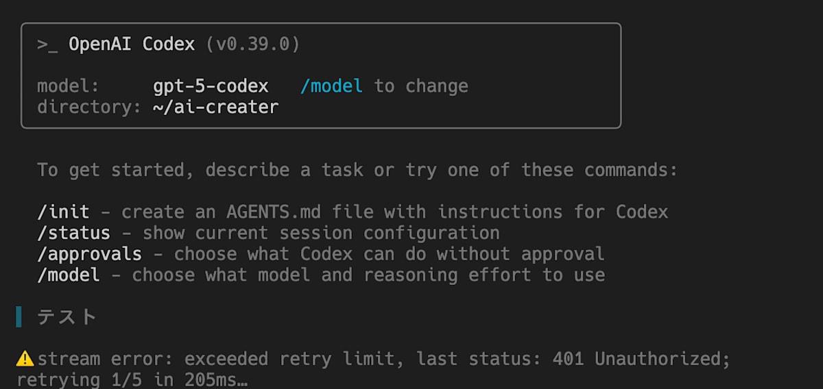Click the 'To get started' instruction line

coord(357,170)
